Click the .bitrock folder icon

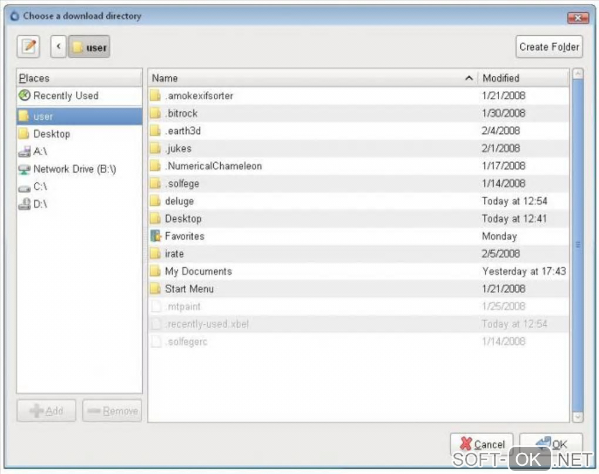click(x=155, y=113)
